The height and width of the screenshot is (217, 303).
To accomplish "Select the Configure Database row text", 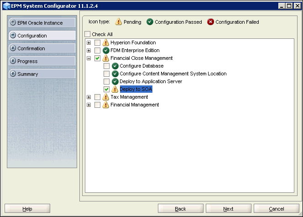I will coord(141,66).
